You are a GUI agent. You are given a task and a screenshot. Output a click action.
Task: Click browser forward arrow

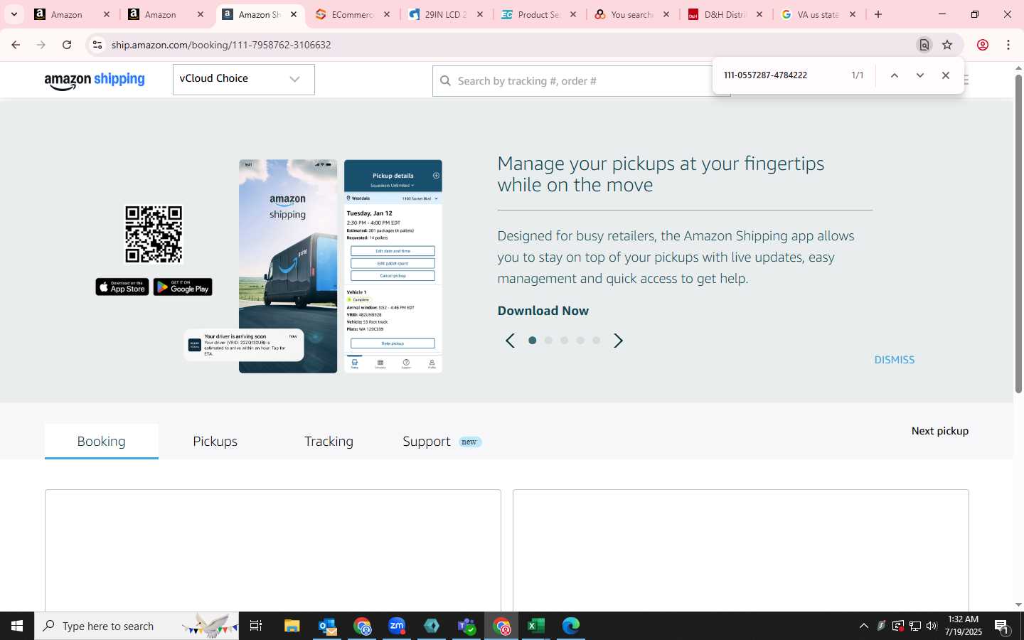pyautogui.click(x=41, y=45)
